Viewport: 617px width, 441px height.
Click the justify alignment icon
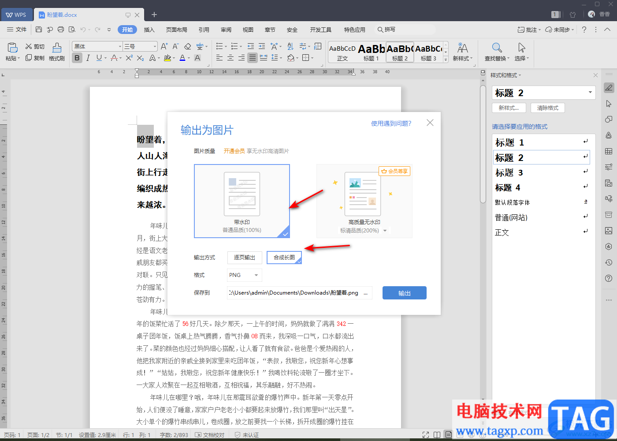[x=252, y=58]
